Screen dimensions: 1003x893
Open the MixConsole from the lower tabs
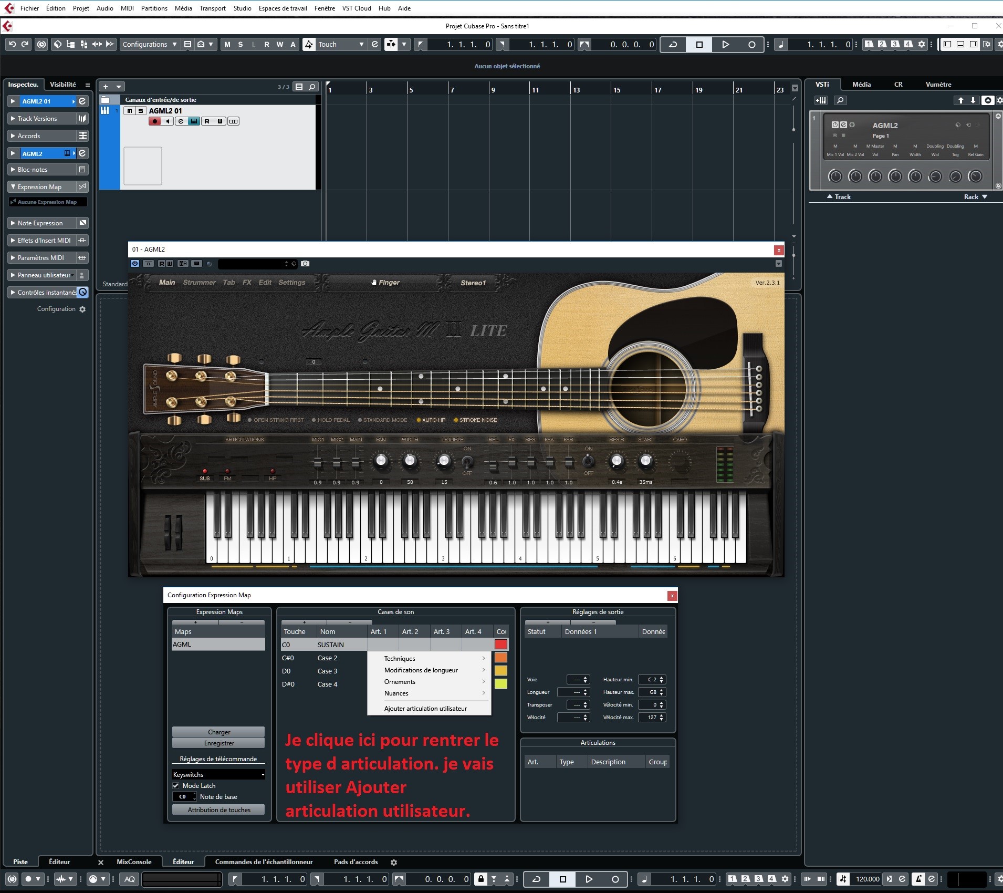pos(134,861)
